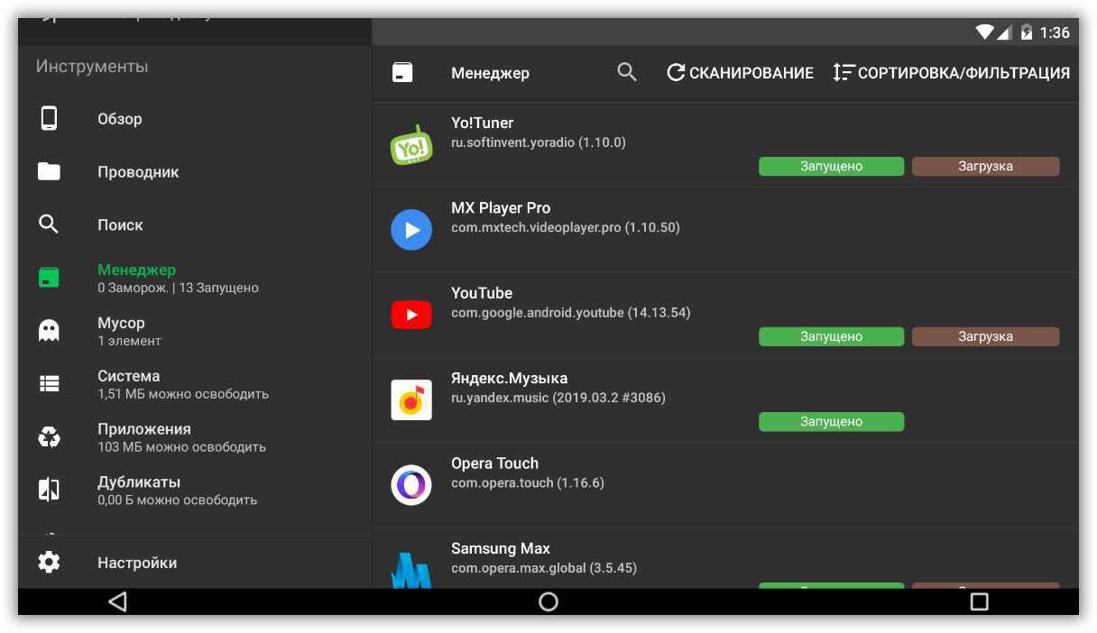Open Проводник file explorer in the sidebar

(138, 172)
